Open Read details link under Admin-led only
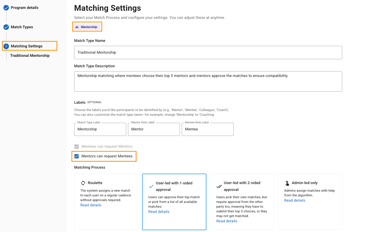The height and width of the screenshot is (232, 385). (295, 200)
